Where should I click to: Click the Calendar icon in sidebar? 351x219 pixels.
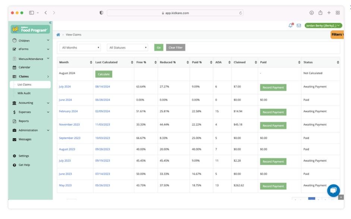[x=15, y=68]
